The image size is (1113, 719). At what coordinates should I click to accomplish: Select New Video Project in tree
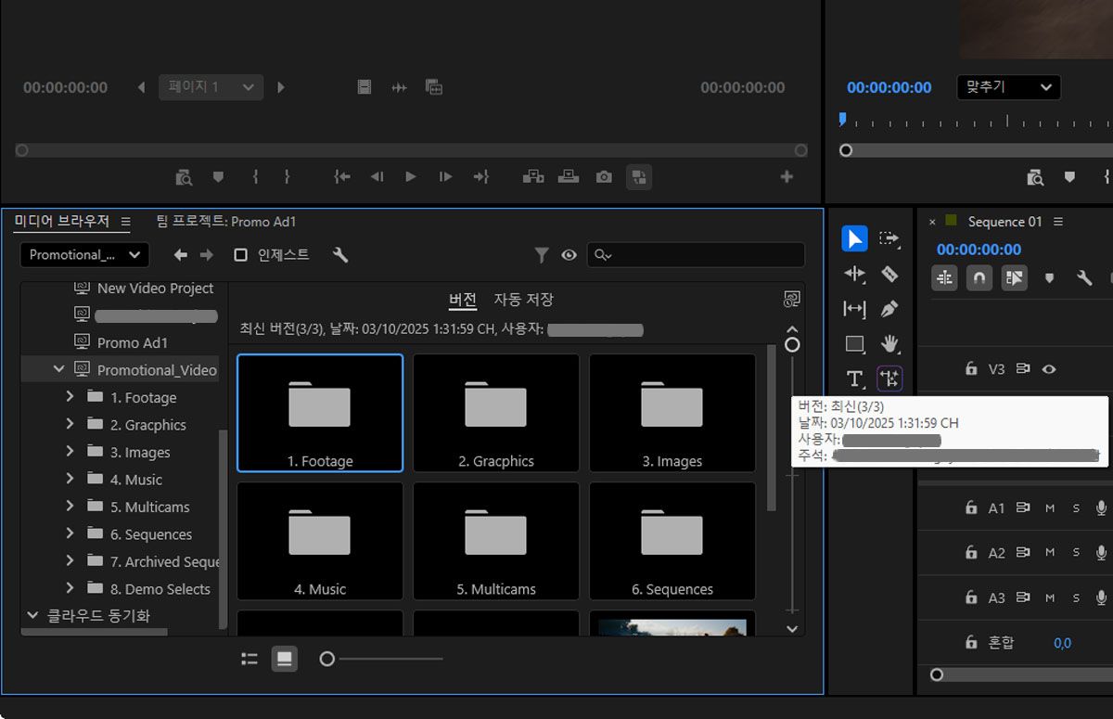click(x=155, y=289)
